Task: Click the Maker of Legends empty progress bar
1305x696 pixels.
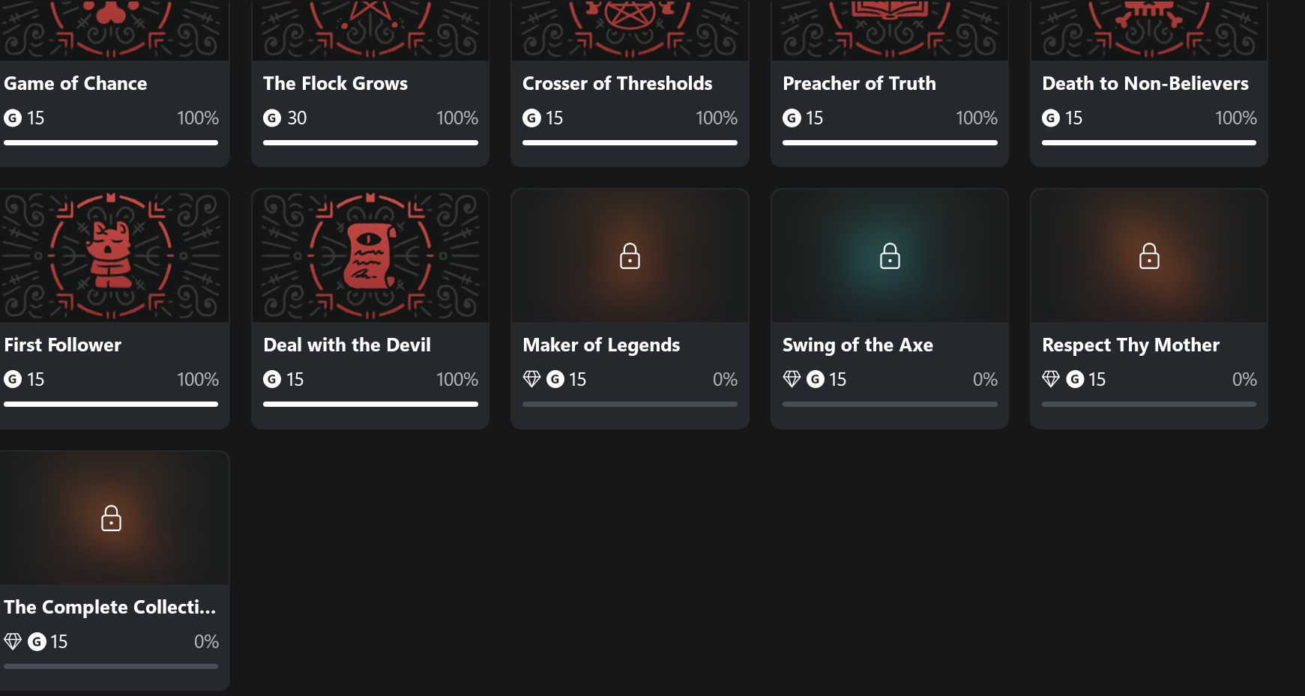Action: pyautogui.click(x=630, y=404)
